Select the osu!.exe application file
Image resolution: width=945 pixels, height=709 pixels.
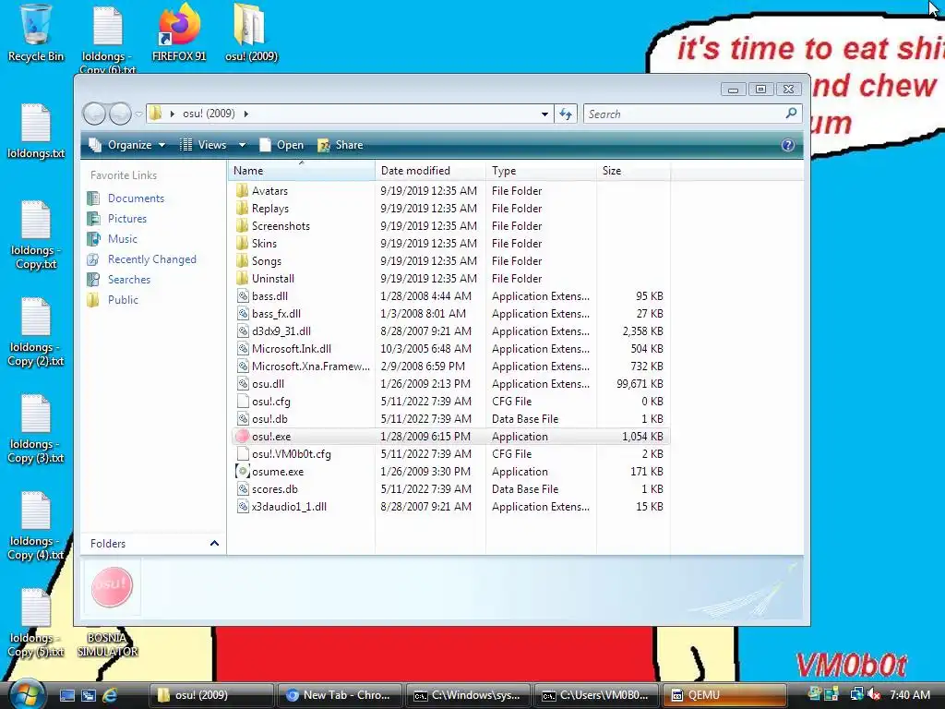coord(450,436)
